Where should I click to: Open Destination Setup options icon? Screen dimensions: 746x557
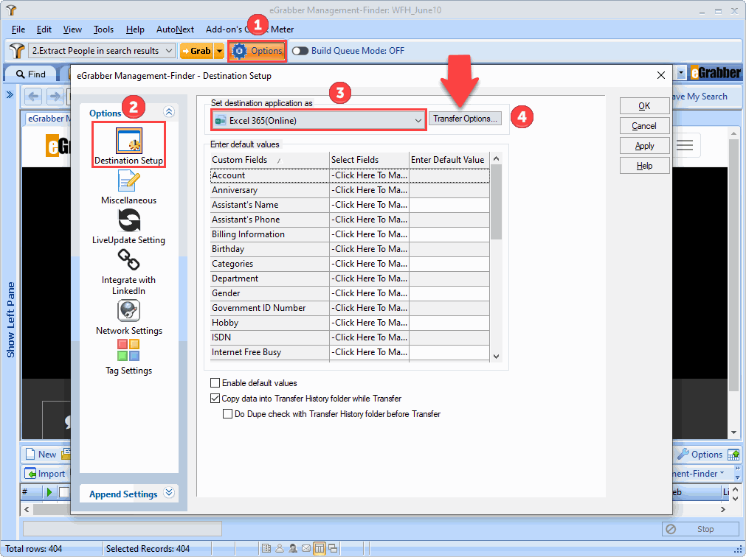[x=129, y=141]
